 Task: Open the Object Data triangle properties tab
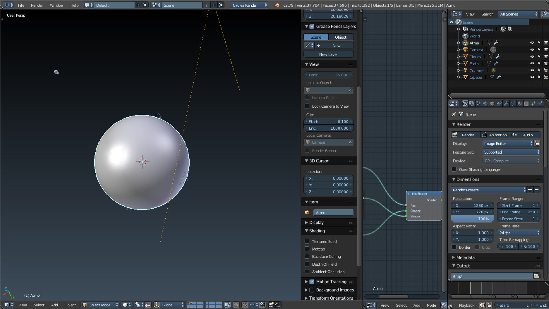[513, 104]
